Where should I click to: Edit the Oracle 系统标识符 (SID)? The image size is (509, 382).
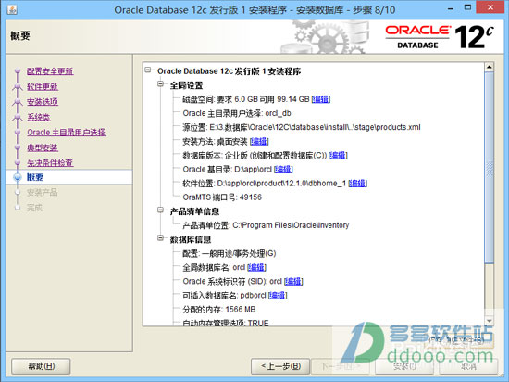pos(293,282)
